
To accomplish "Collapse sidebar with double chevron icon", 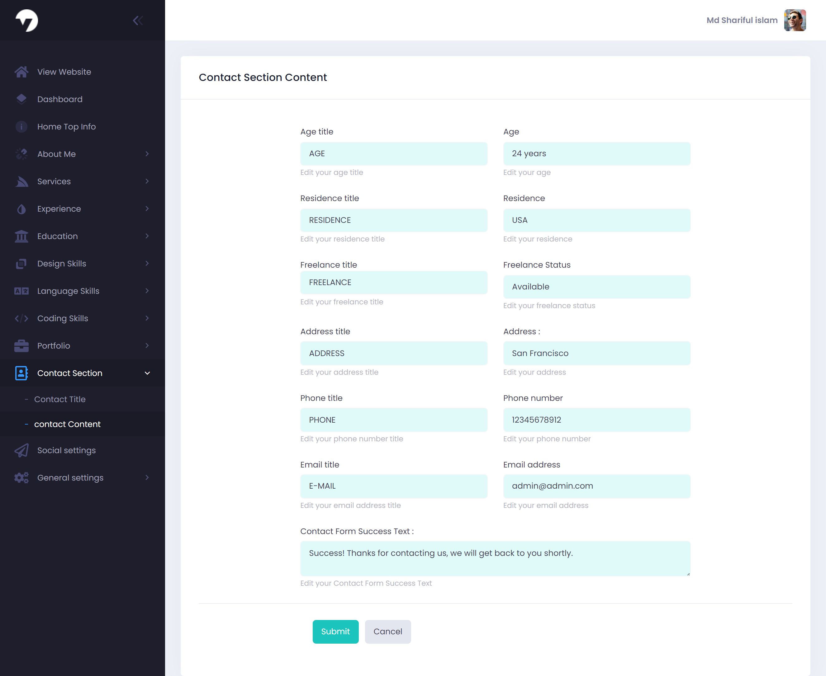I will [138, 21].
